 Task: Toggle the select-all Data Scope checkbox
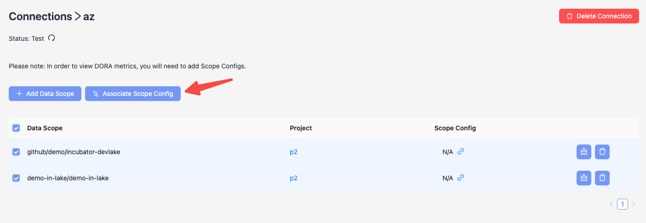click(16, 128)
